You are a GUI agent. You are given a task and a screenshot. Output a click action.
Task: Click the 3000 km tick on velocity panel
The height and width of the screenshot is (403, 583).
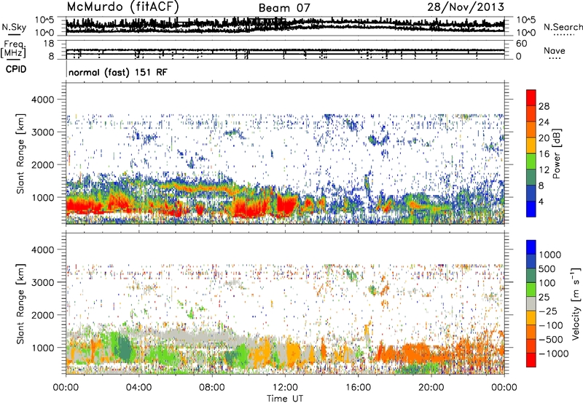pyautogui.click(x=42, y=282)
